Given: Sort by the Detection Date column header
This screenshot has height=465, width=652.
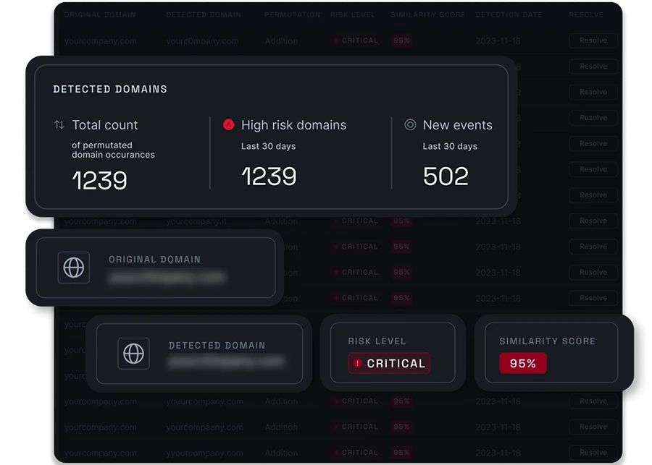Looking at the screenshot, I should 508,14.
